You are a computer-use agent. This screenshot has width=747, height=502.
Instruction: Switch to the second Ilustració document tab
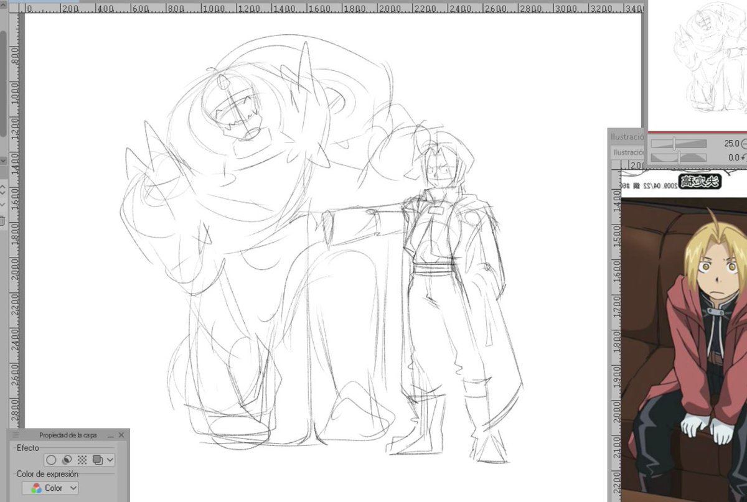(x=627, y=152)
